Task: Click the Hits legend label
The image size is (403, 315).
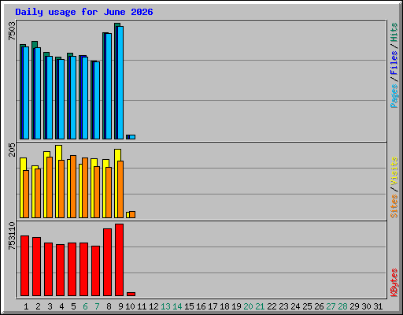Action: [394, 32]
